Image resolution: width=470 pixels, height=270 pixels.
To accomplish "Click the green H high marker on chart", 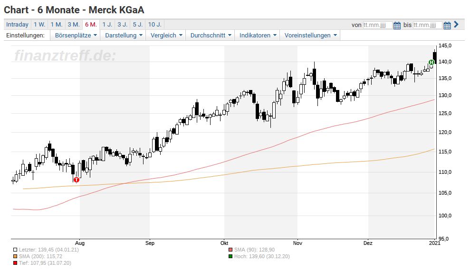I will (x=431, y=62).
